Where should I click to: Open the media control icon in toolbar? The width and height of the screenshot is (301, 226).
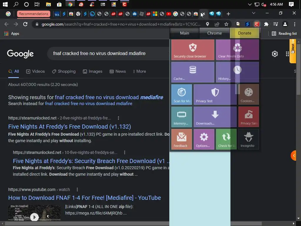[x=275, y=24]
